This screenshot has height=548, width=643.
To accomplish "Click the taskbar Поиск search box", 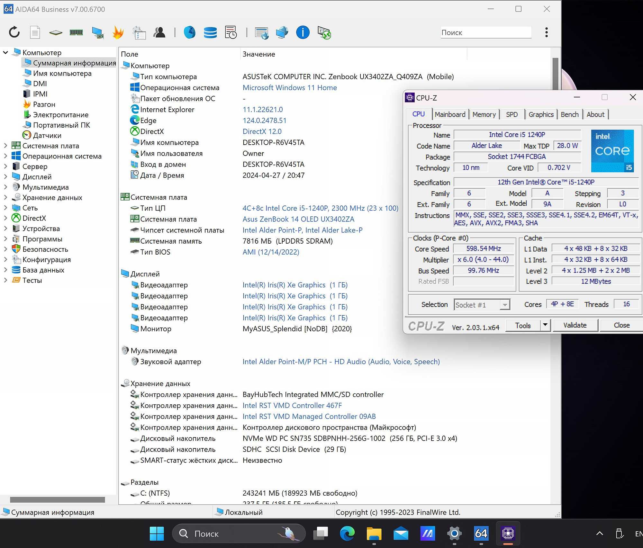I will coord(239,534).
